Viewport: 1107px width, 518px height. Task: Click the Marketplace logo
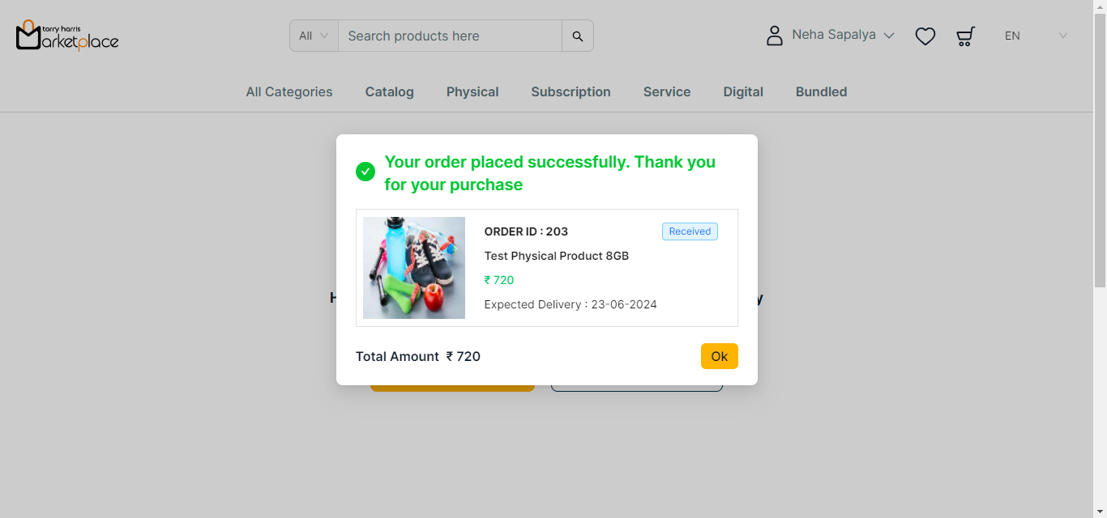coord(67,36)
